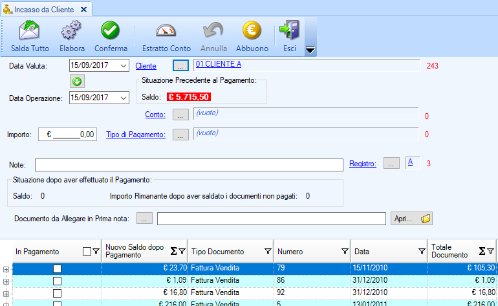Viewport: 498px width, 306px height.
Task: Run the Elabora gears tool
Action: 72,36
